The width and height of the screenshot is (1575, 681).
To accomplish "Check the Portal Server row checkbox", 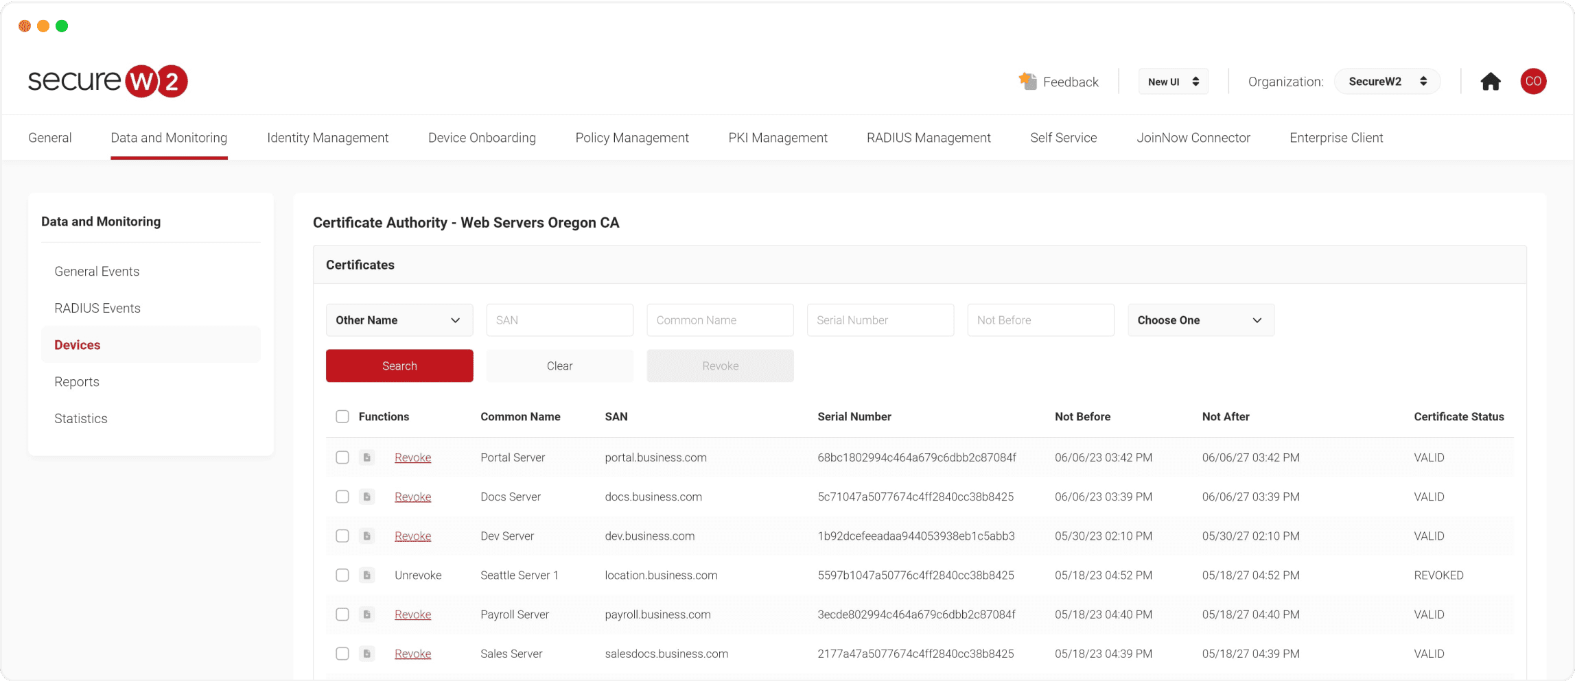I will click(342, 457).
